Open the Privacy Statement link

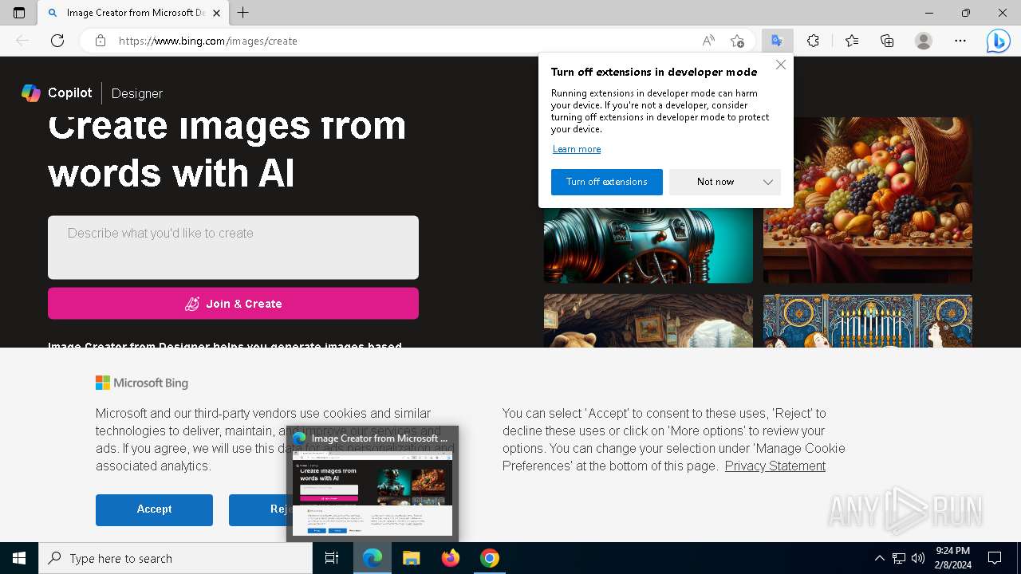click(775, 466)
